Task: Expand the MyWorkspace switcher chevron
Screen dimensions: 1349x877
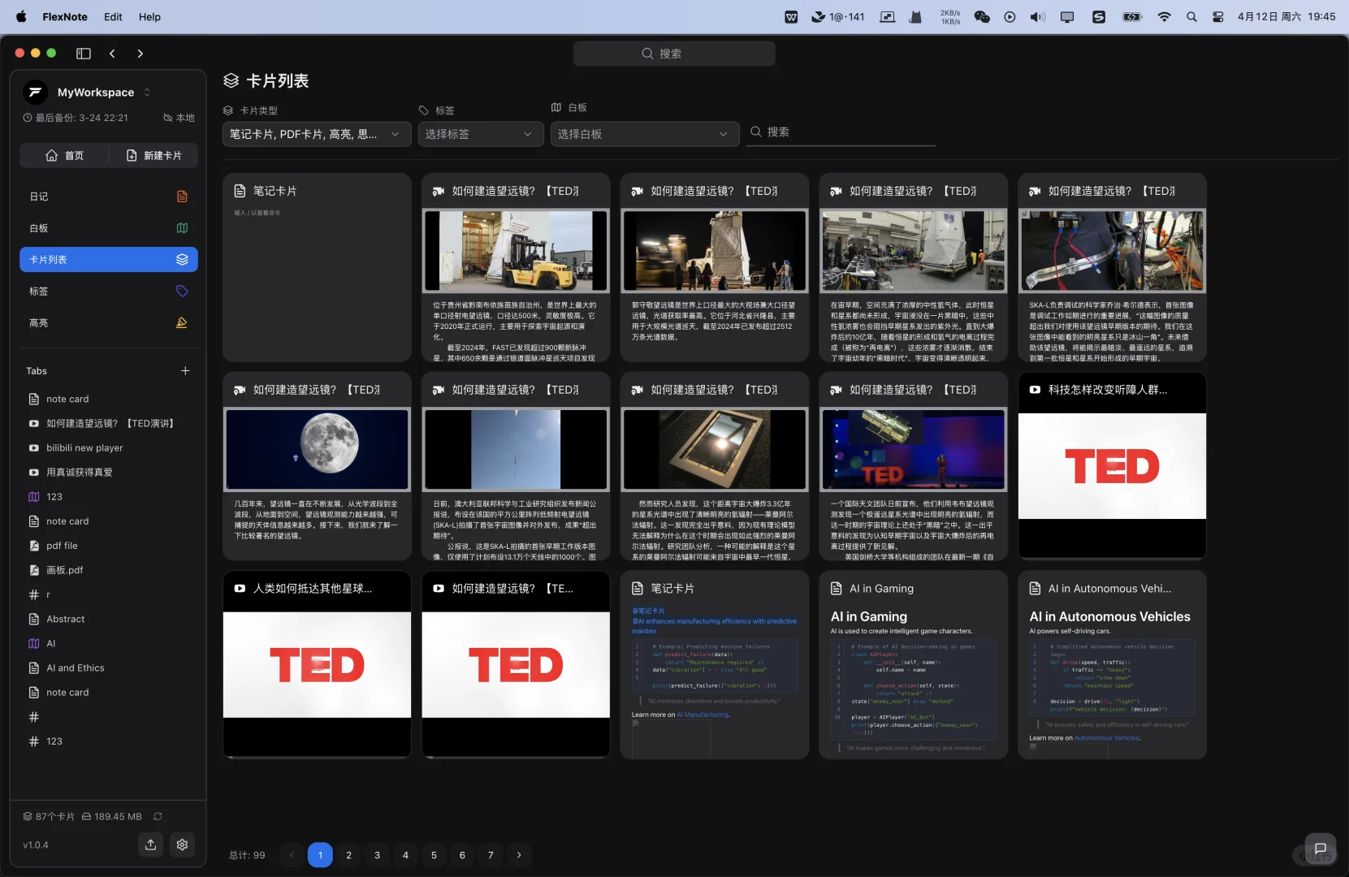Action: tap(147, 93)
